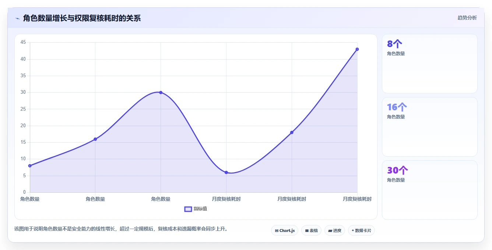492x250 pixels.
Task: Click the data point at value 18
Action: (x=292, y=132)
